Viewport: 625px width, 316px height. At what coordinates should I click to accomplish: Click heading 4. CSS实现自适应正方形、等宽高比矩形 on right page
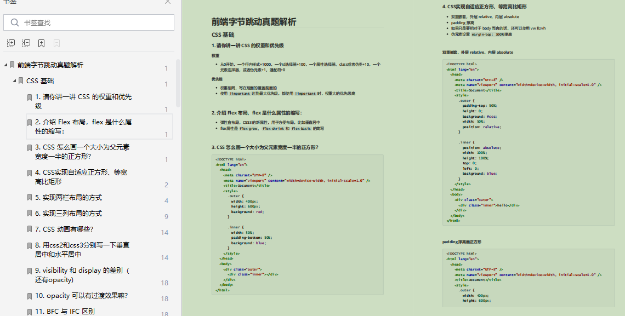[484, 7]
